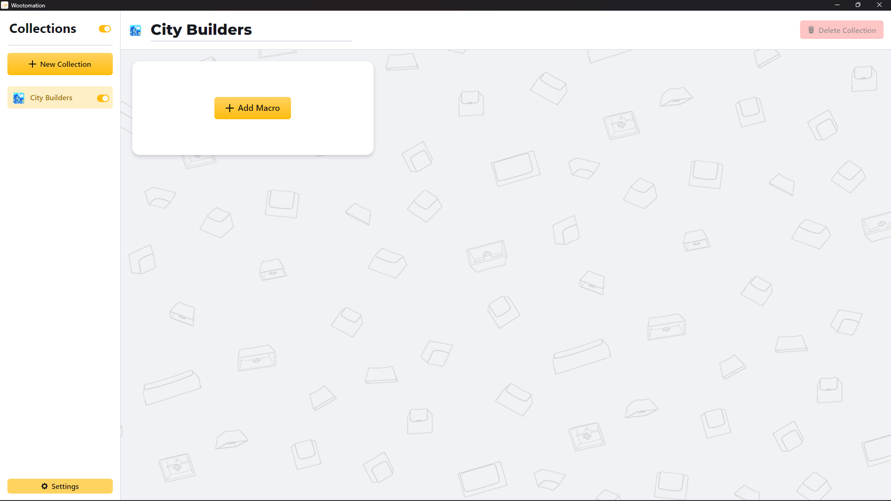Expand the City Builders collection entry
Viewport: 891px width, 501px height.
52,97
